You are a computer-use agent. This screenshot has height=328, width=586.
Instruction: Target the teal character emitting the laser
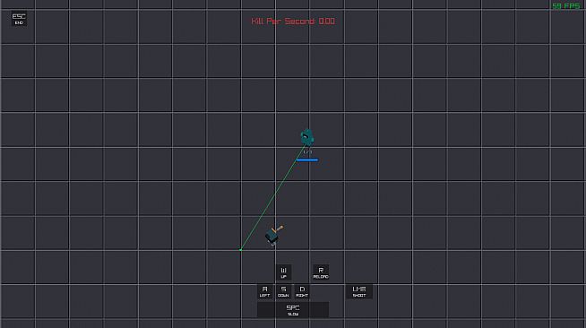tap(307, 137)
